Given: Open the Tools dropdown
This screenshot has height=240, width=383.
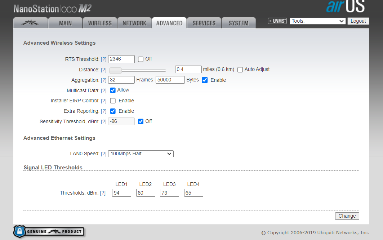Looking at the screenshot, I should (x=317, y=21).
